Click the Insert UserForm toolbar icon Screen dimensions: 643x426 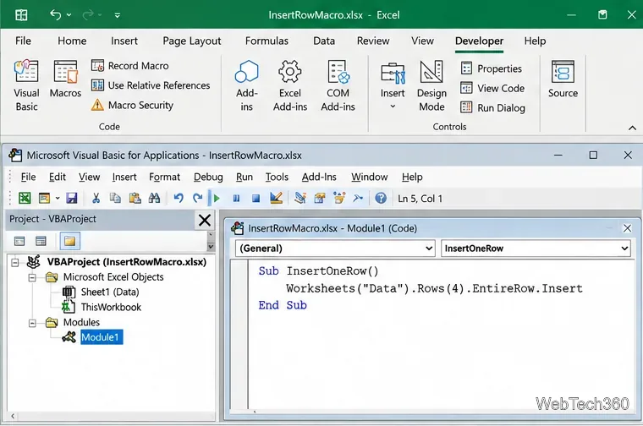pos(44,199)
